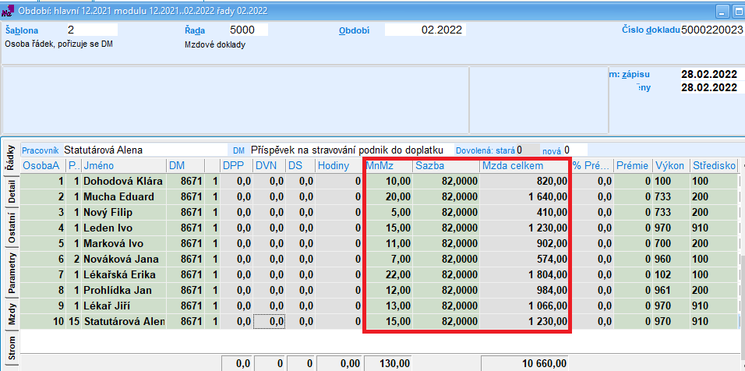
Task: Click the Výkon cell 102
Action: tap(670, 274)
